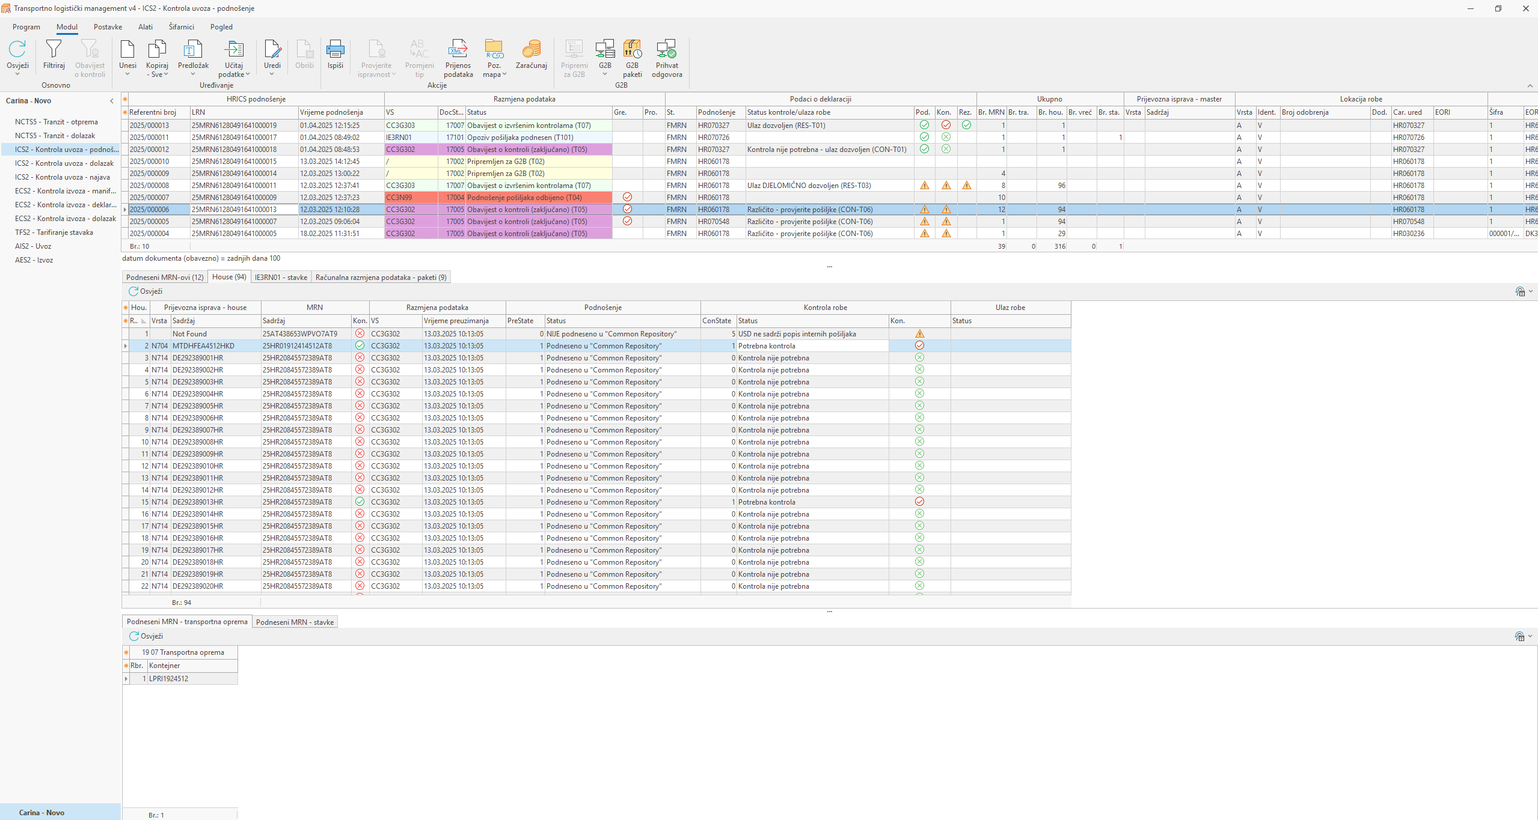Open the Filtriraj filter tool

[54, 49]
